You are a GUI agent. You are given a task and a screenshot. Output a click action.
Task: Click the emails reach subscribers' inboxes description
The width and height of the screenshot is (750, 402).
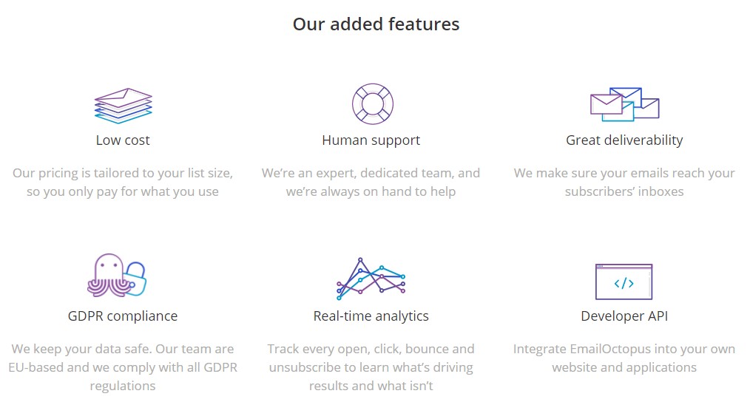pos(624,182)
